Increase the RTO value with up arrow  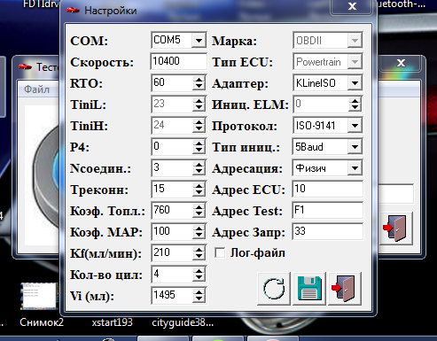tap(199, 80)
